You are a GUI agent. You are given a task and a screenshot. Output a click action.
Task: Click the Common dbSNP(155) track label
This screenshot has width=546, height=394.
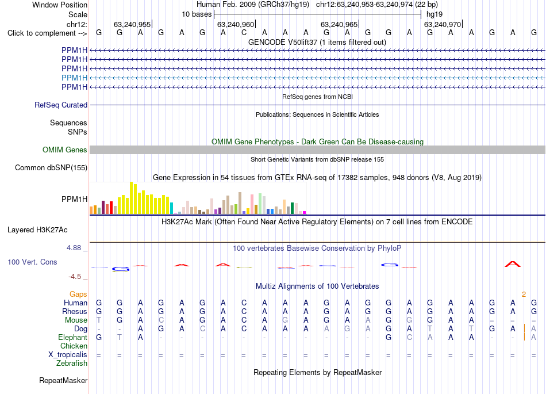(x=51, y=167)
